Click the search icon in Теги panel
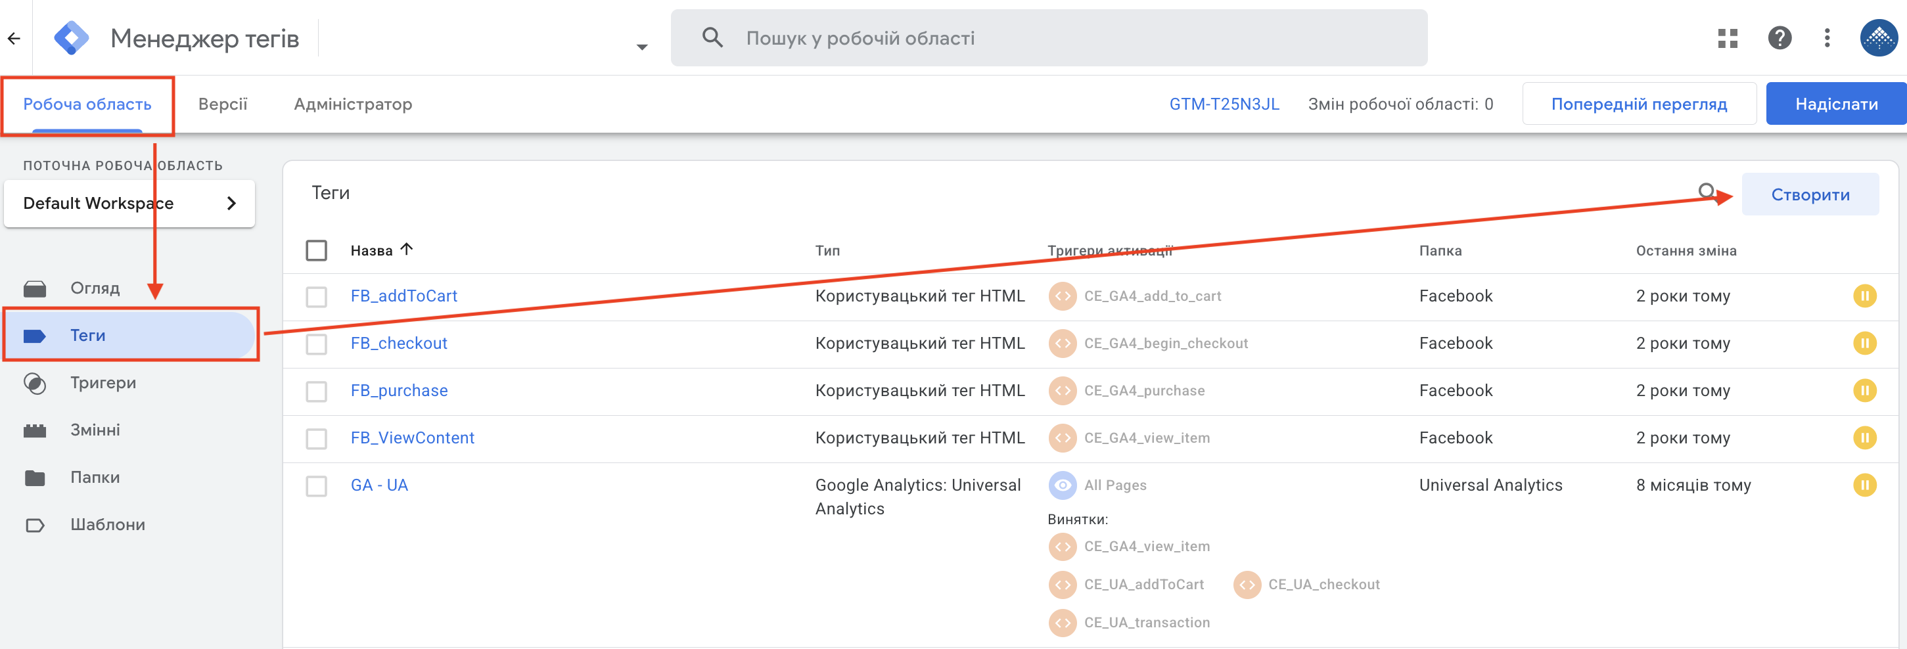Screen dimensions: 1907x649 pyautogui.click(x=1708, y=193)
